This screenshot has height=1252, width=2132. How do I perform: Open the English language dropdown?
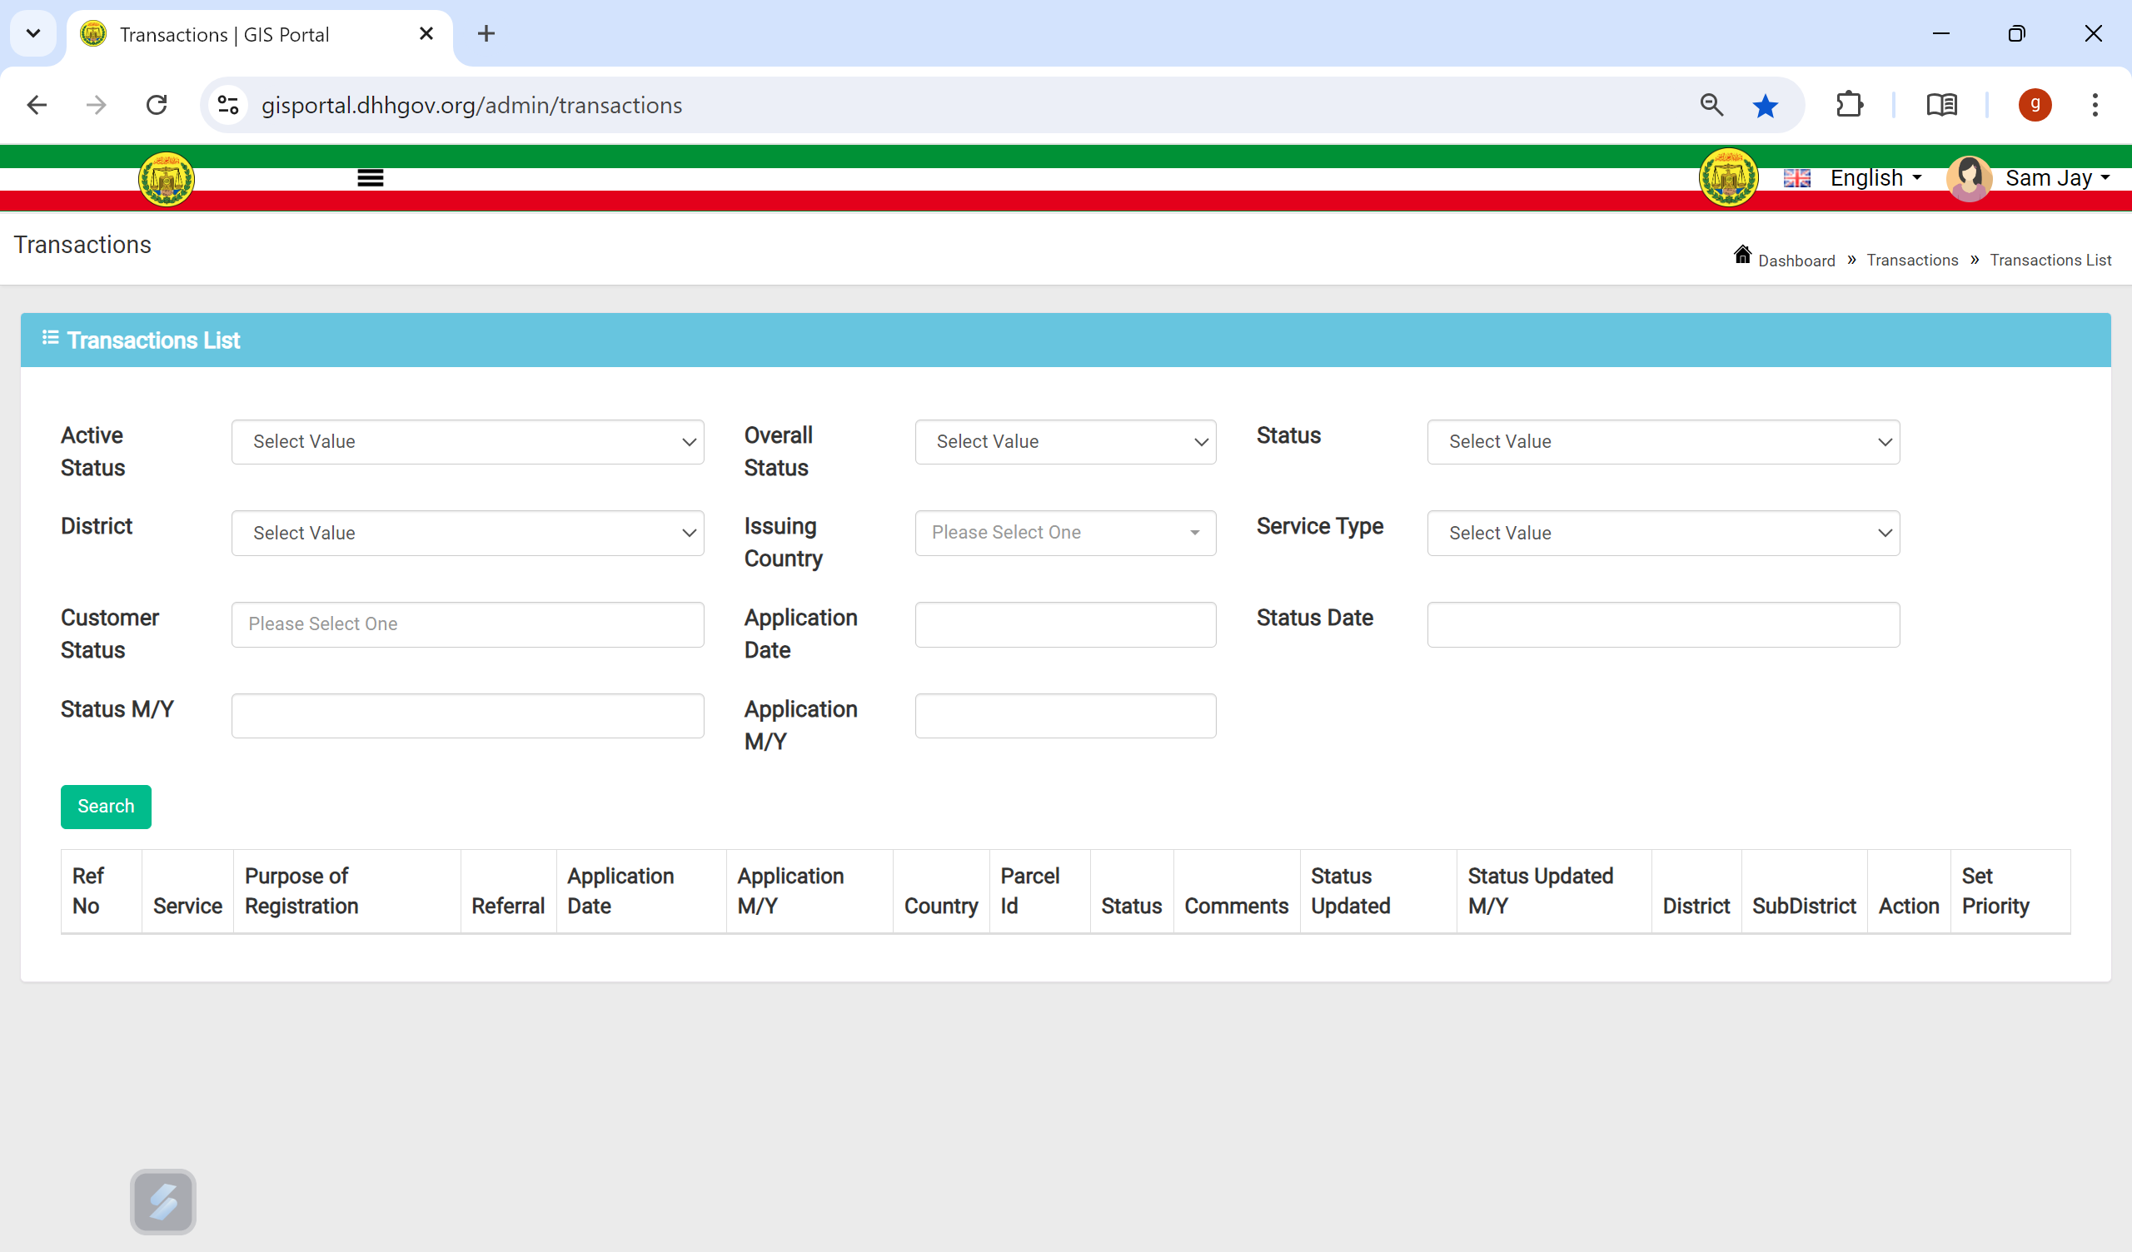tap(1875, 177)
